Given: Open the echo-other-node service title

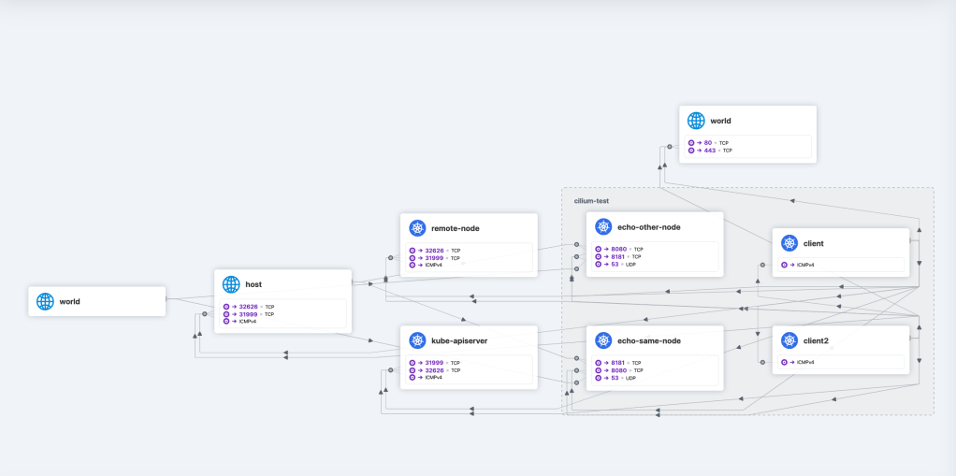Looking at the screenshot, I should (648, 227).
